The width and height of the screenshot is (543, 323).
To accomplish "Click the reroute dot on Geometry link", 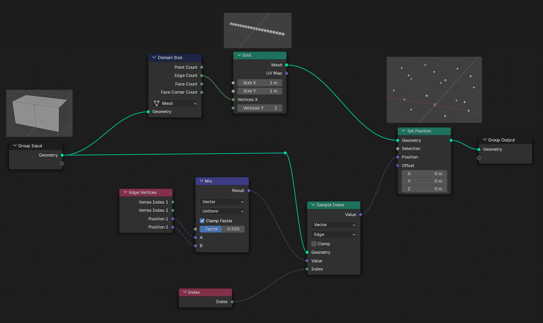I will click(x=285, y=153).
